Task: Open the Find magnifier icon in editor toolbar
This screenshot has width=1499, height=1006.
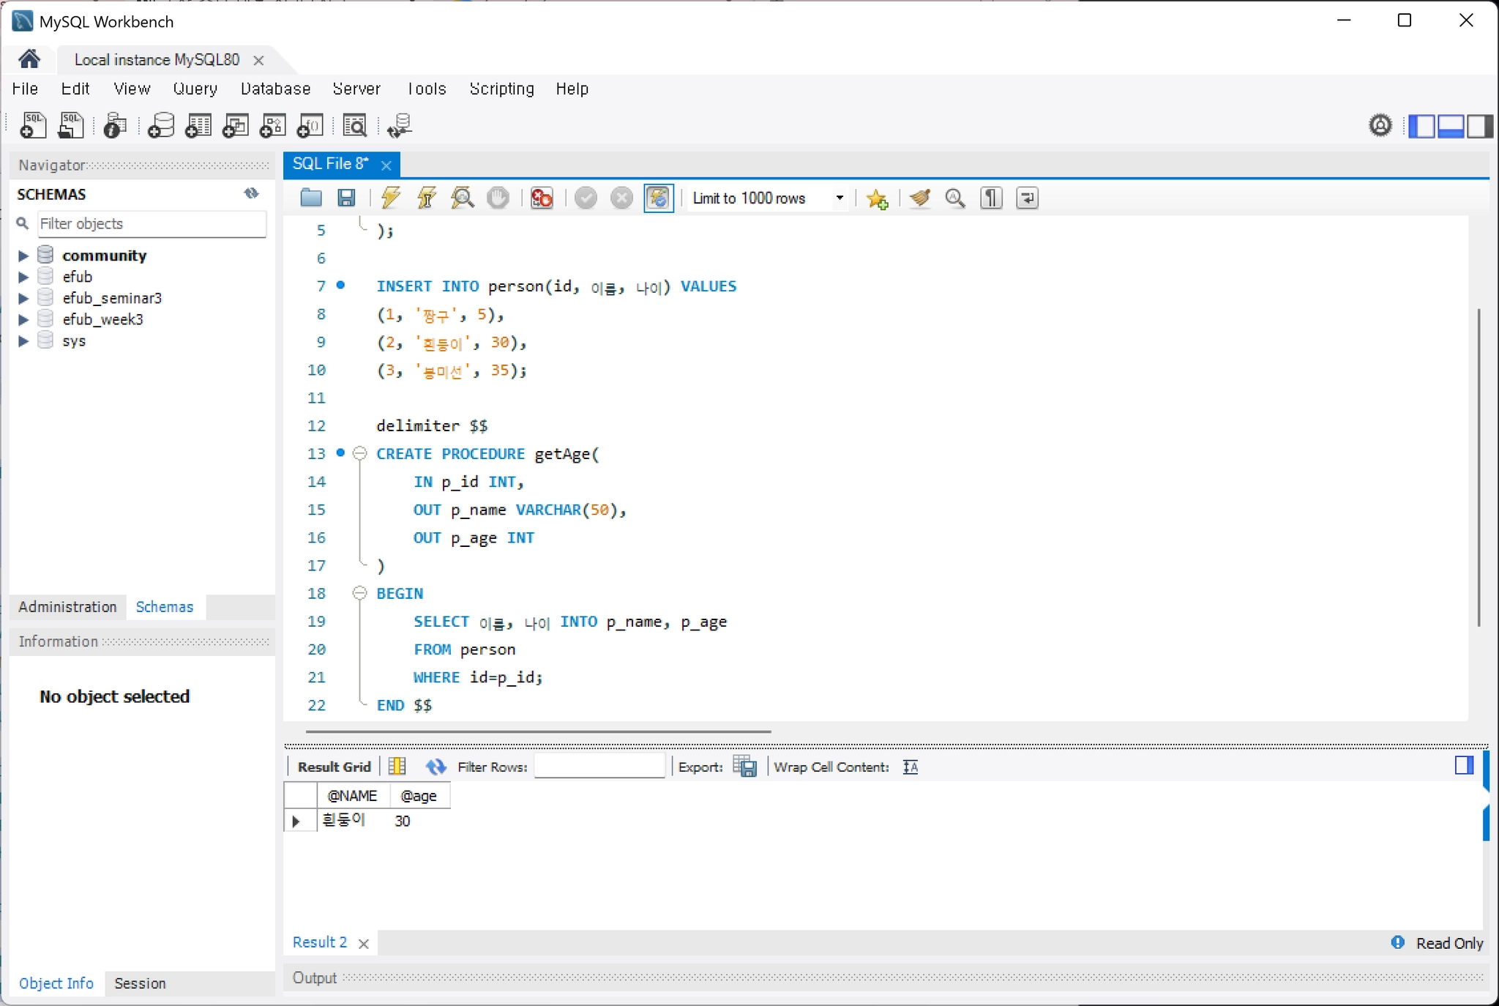Action: point(955,198)
